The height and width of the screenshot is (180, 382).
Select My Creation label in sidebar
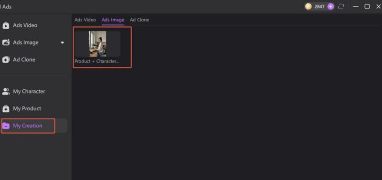[x=28, y=126]
